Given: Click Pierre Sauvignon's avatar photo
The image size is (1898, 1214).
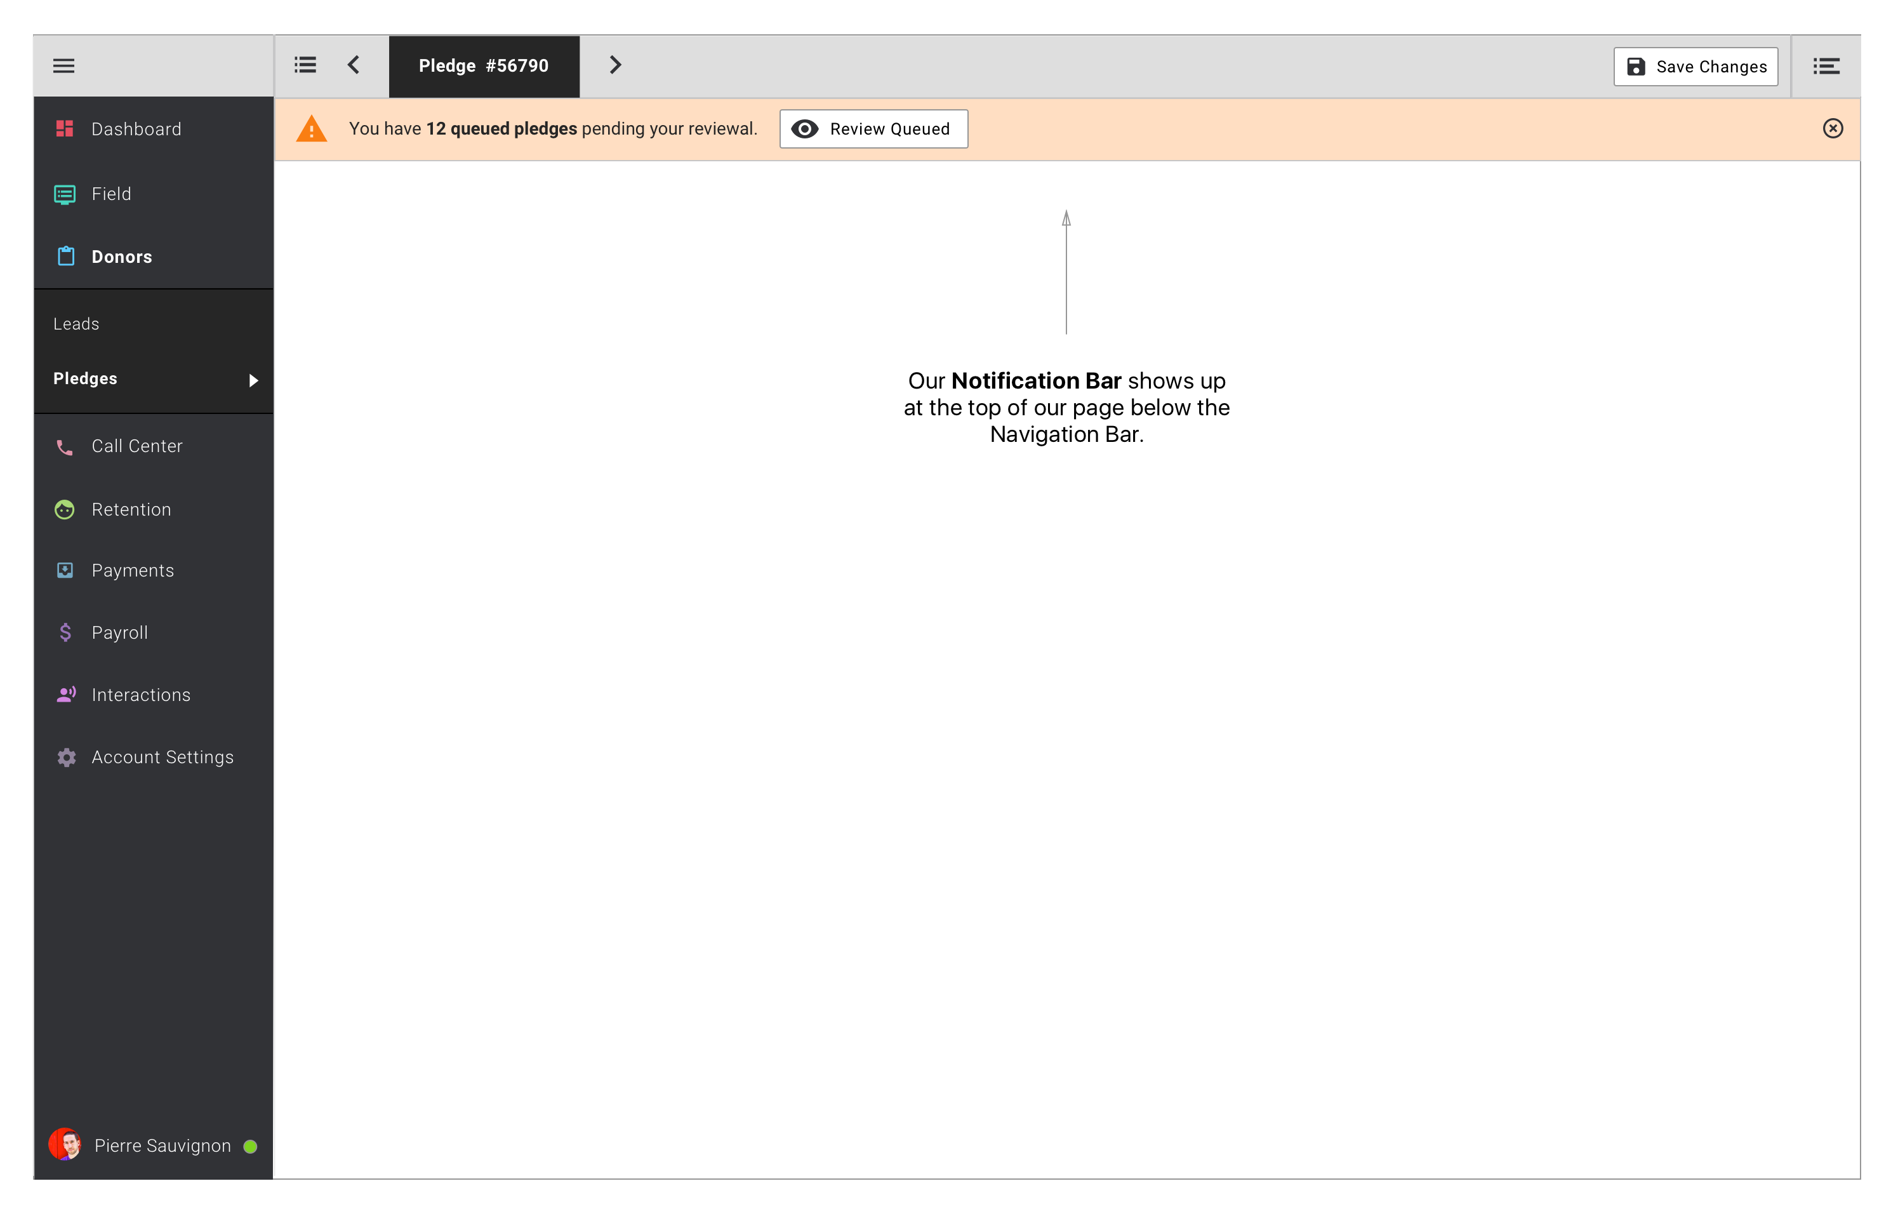Looking at the screenshot, I should (65, 1145).
